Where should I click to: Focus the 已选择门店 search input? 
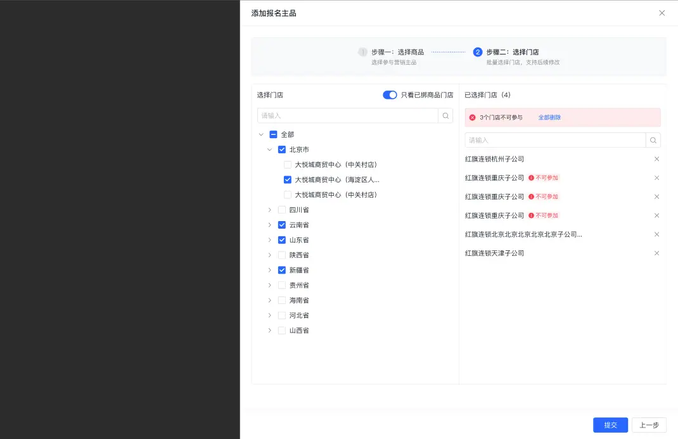tap(555, 141)
